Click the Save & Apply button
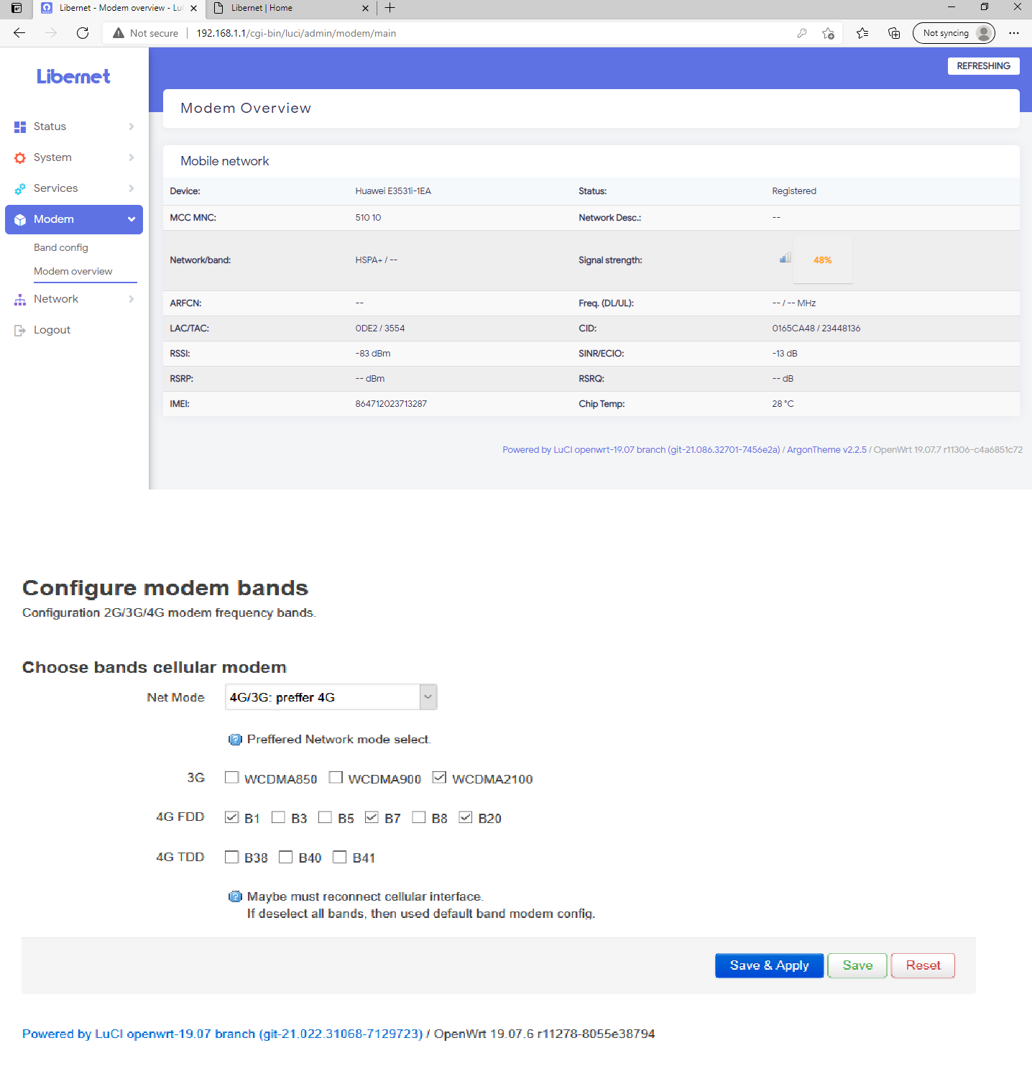Image resolution: width=1032 pixels, height=1084 pixels. (x=769, y=965)
